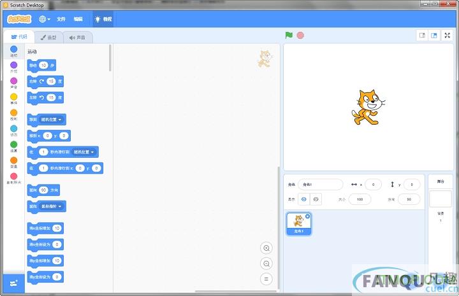Click the turn left 15 degrees block
The image size is (459, 296).
tap(45, 97)
